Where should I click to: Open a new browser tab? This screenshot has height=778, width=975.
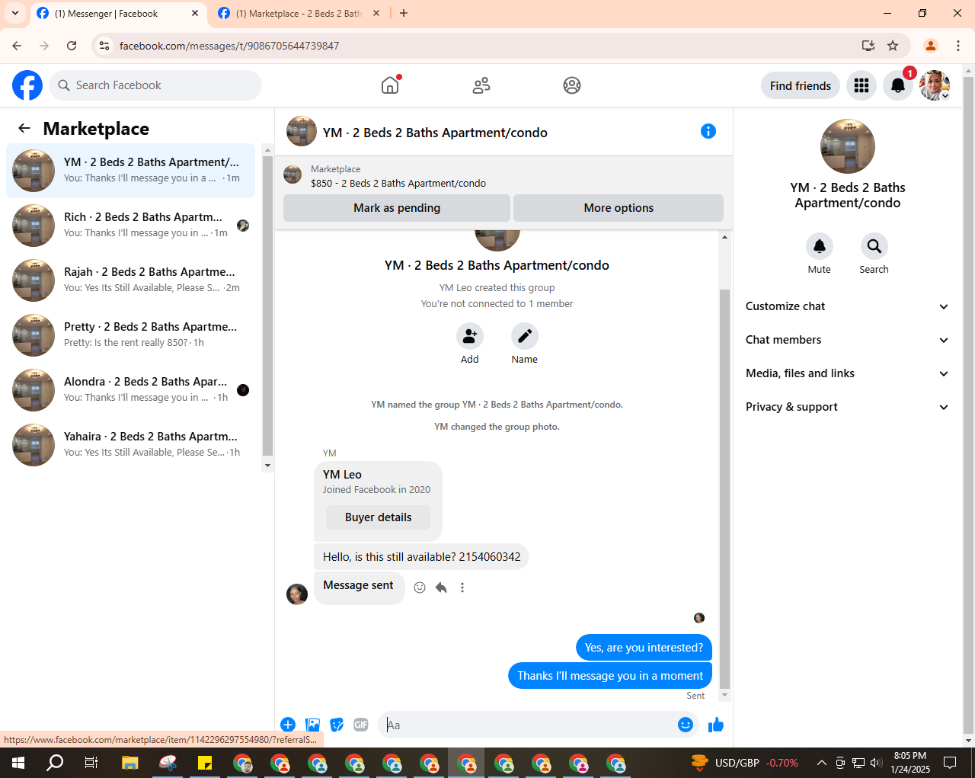[x=404, y=13]
